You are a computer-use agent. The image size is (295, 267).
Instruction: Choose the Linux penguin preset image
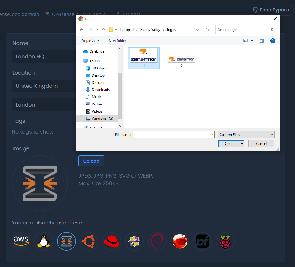44,241
